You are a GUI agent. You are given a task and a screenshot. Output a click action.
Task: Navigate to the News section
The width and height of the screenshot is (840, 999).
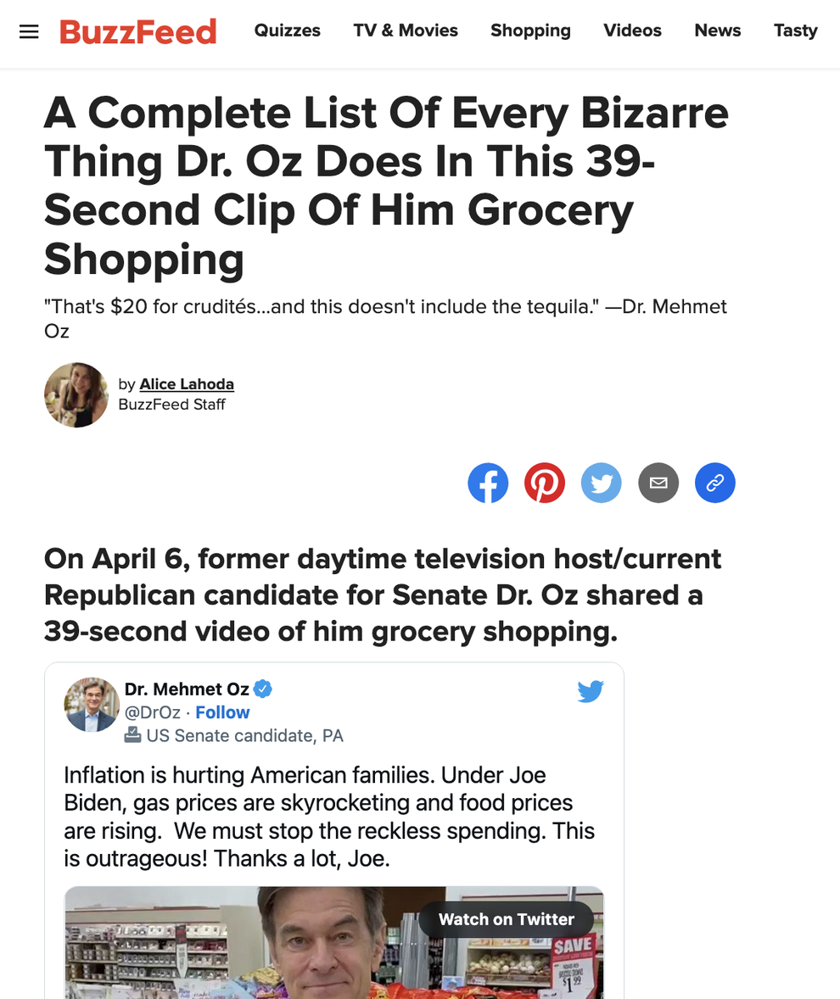coord(717,31)
